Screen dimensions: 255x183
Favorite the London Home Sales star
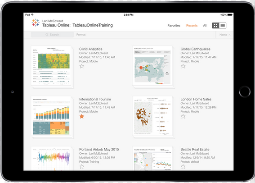click(183, 116)
